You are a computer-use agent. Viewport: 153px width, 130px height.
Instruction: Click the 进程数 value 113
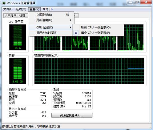[89, 100]
